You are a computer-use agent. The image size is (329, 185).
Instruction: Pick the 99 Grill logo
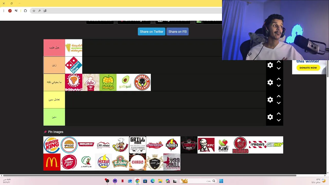coord(172,162)
